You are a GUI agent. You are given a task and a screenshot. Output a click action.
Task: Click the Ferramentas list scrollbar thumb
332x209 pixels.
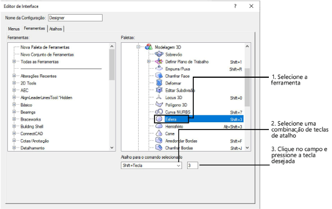point(112,65)
